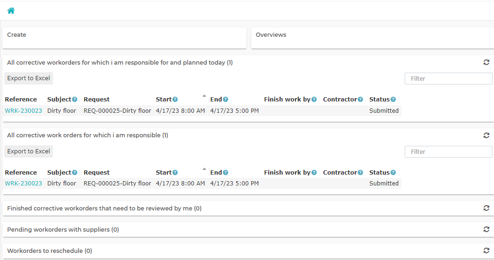Sort second table by Start column arrow
The height and width of the screenshot is (260, 494).
pos(204,169)
